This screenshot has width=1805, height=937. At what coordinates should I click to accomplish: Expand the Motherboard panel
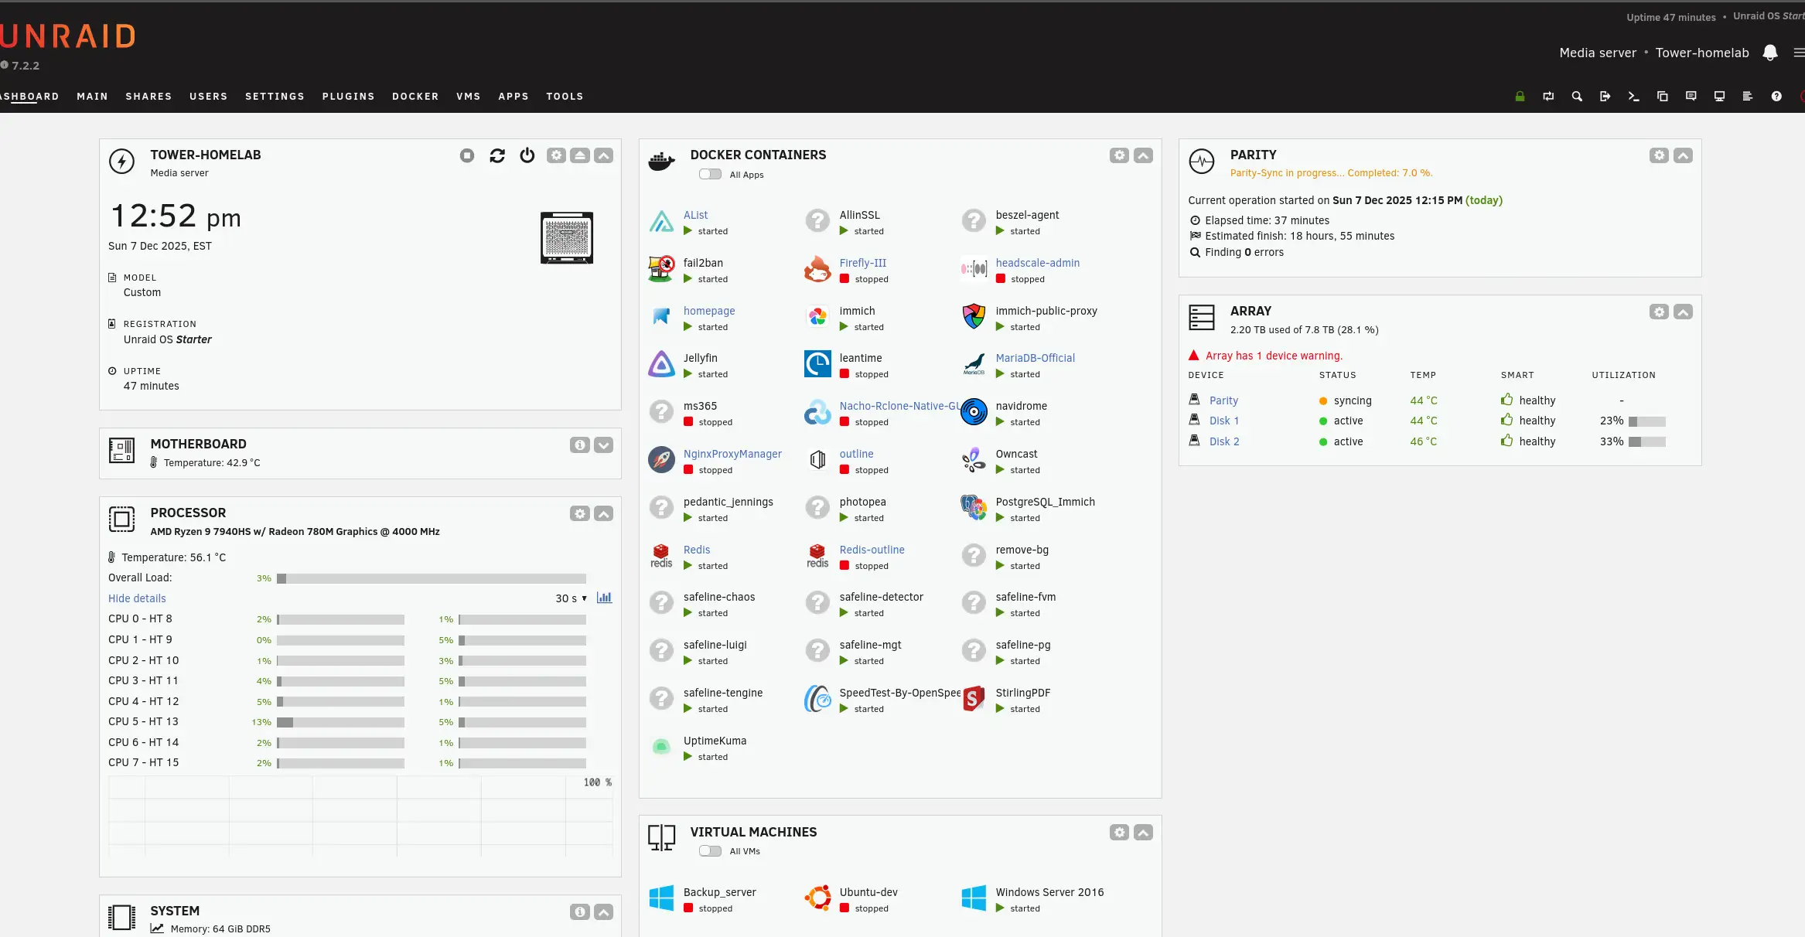[604, 445]
